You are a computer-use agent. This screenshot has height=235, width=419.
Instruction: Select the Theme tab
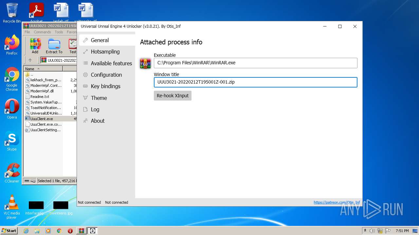[x=107, y=98]
